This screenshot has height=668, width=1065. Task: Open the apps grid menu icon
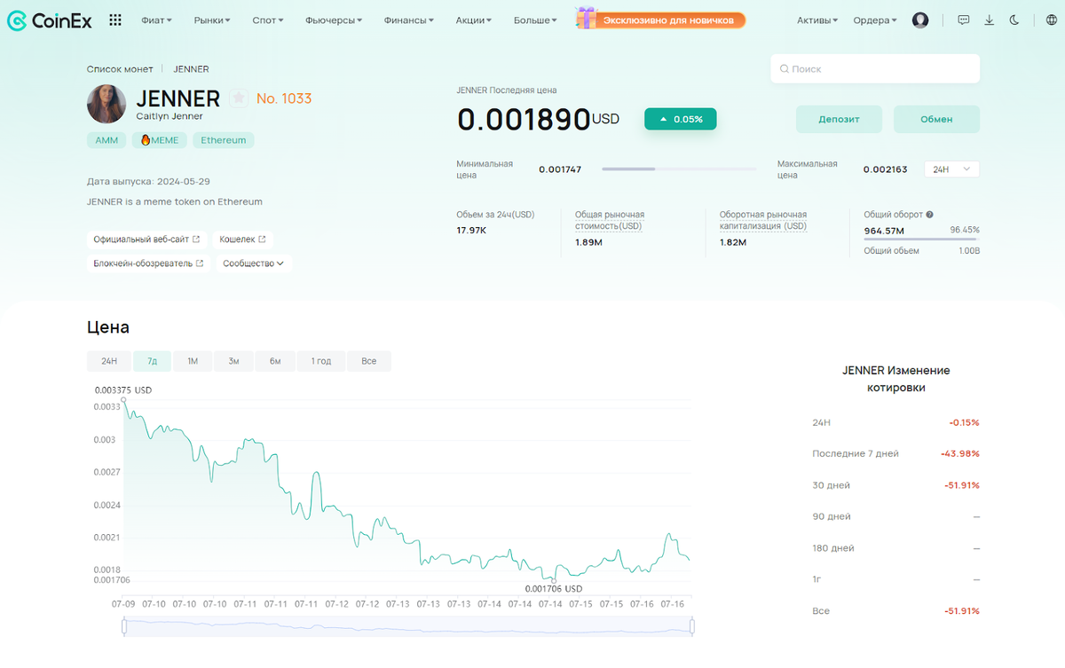click(115, 20)
